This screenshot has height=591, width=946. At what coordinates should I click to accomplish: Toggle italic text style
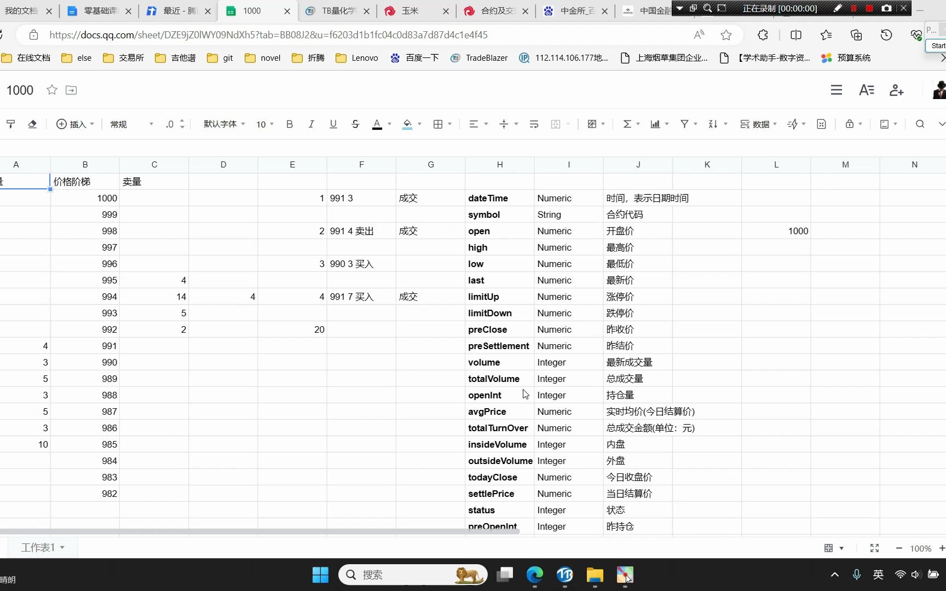tap(311, 124)
